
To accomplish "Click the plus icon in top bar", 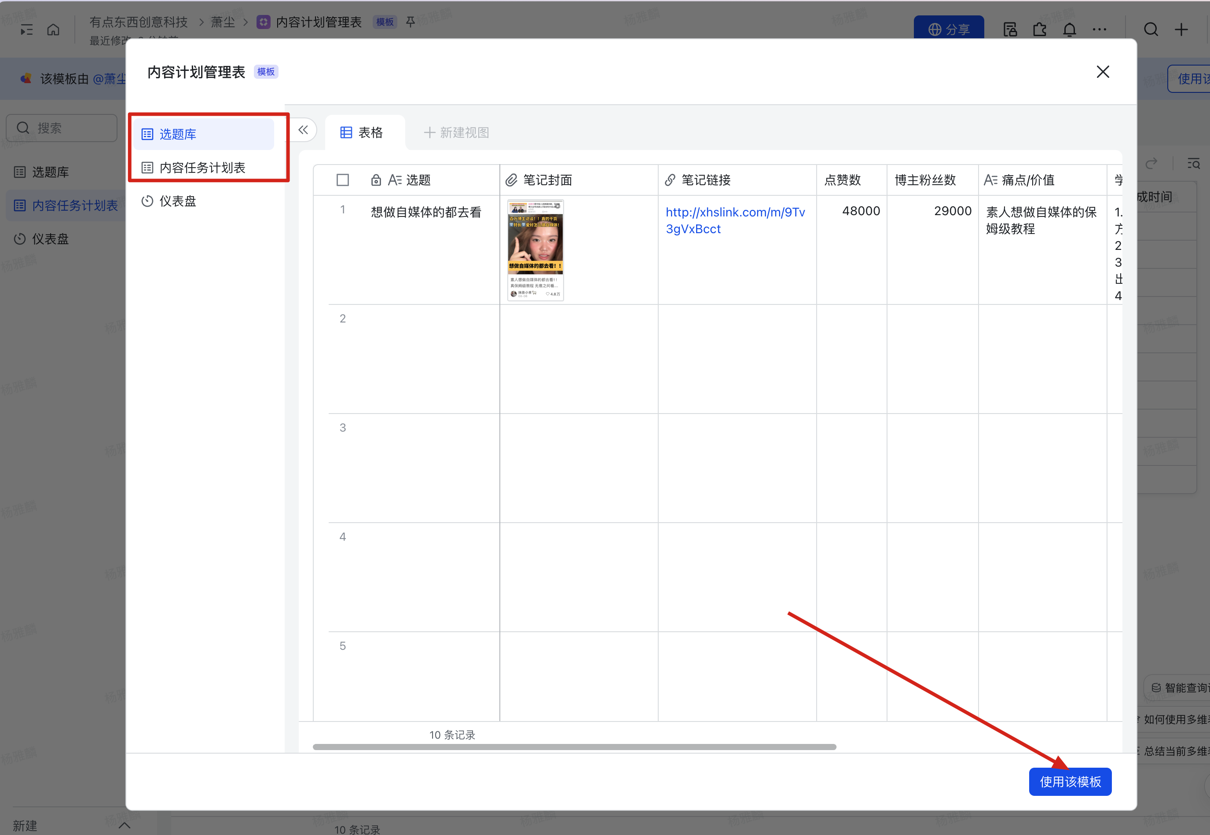I will (1181, 30).
